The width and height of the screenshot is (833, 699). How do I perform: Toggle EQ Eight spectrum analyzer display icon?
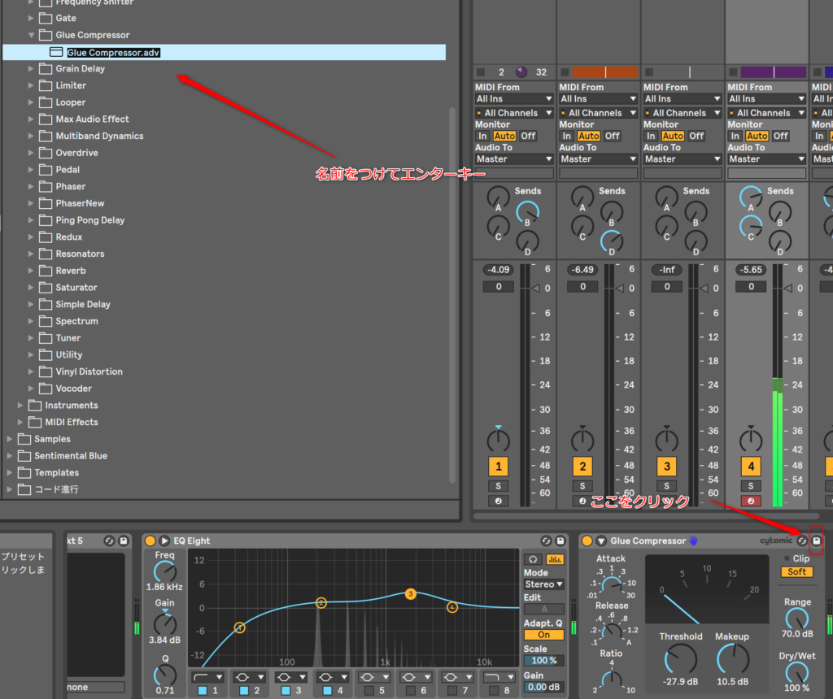(x=556, y=559)
